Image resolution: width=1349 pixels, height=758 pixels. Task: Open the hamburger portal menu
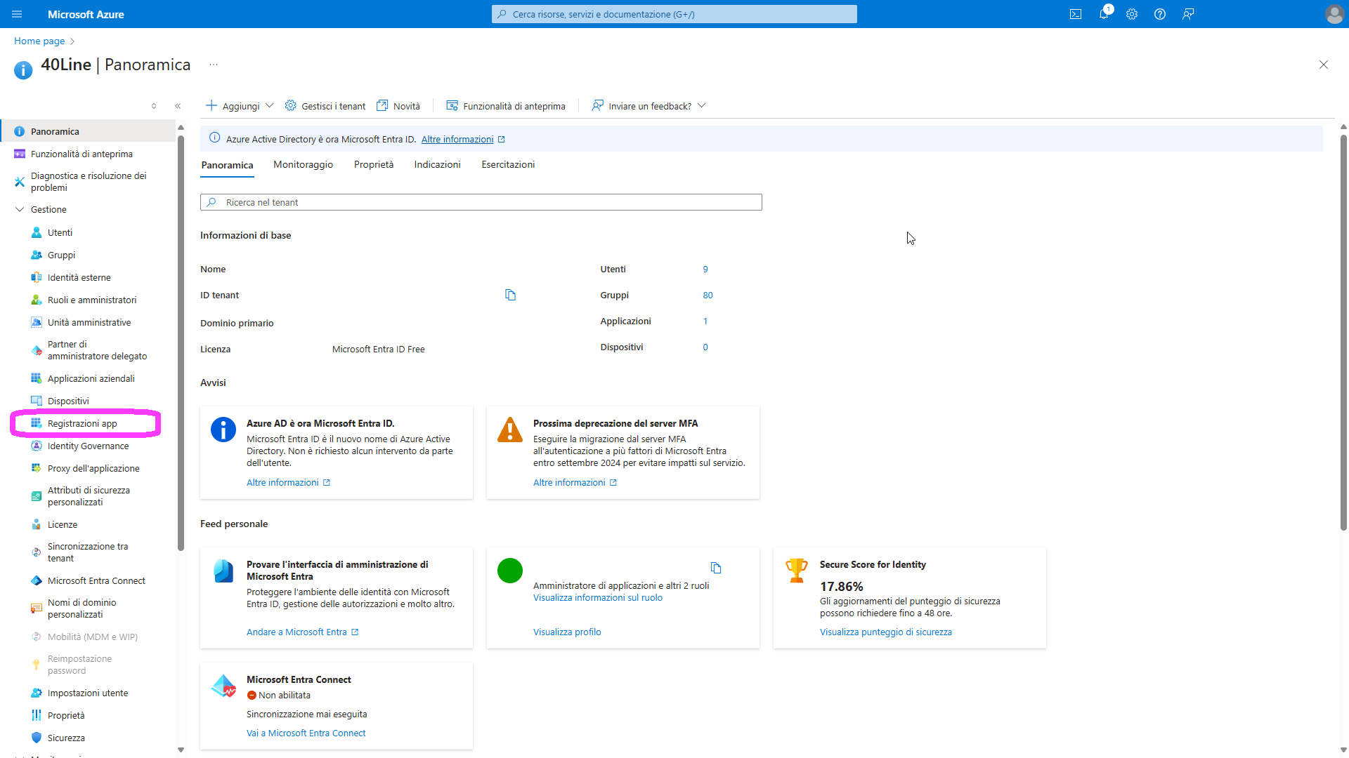tap(17, 14)
